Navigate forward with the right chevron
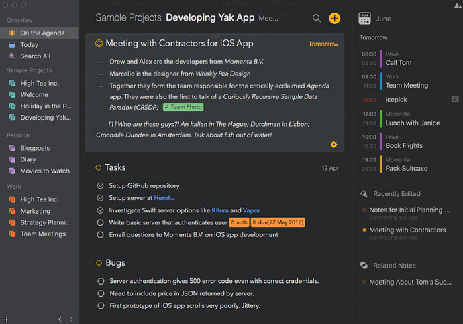Screen dimensions: 463x324 point(72,319)
